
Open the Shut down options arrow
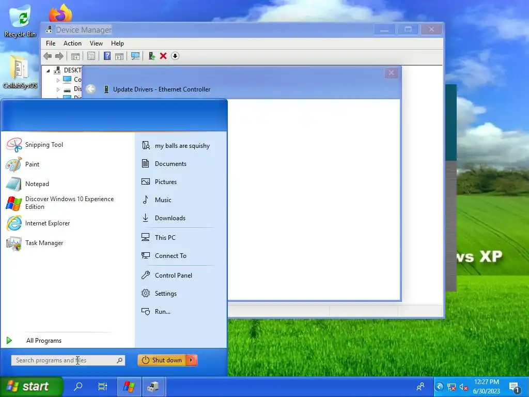(192, 360)
